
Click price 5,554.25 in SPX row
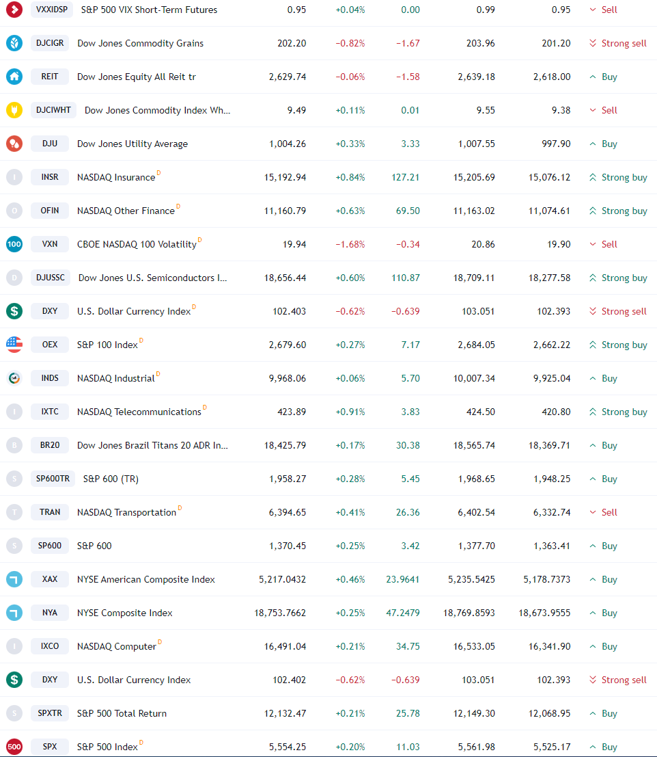[288, 747]
